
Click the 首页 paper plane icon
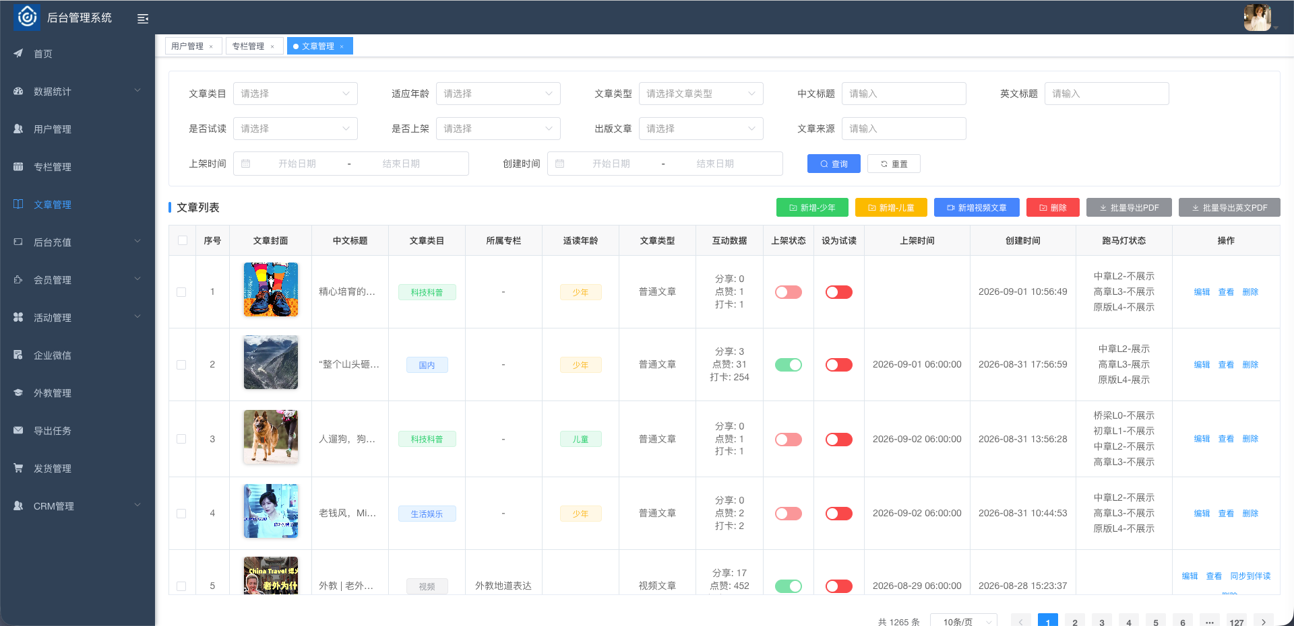pyautogui.click(x=18, y=54)
